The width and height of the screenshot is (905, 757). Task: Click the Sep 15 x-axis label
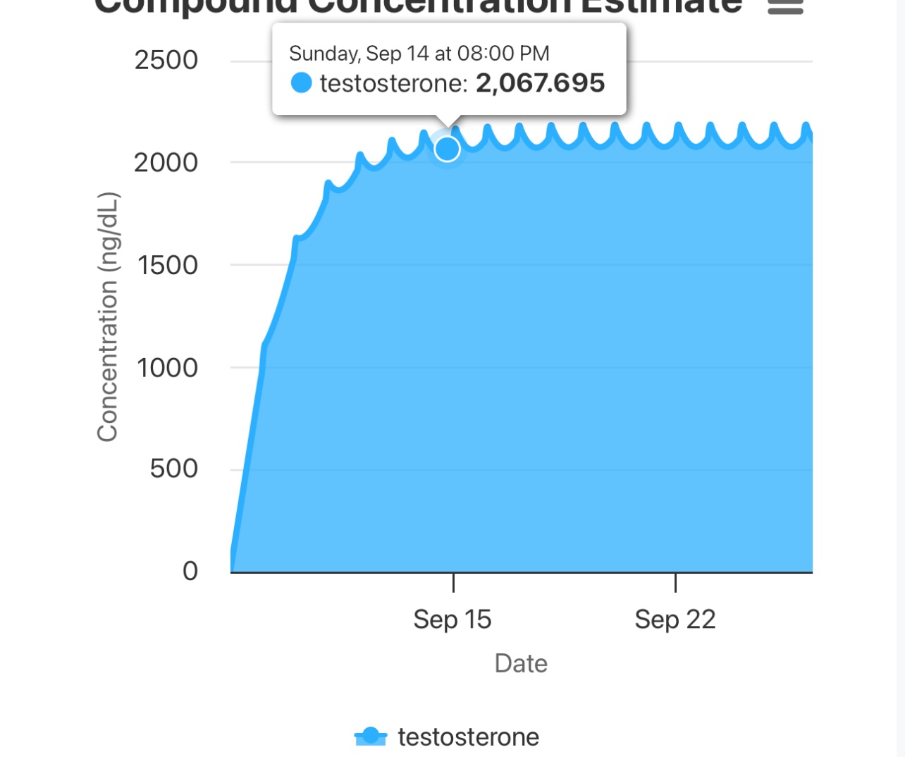pyautogui.click(x=452, y=620)
